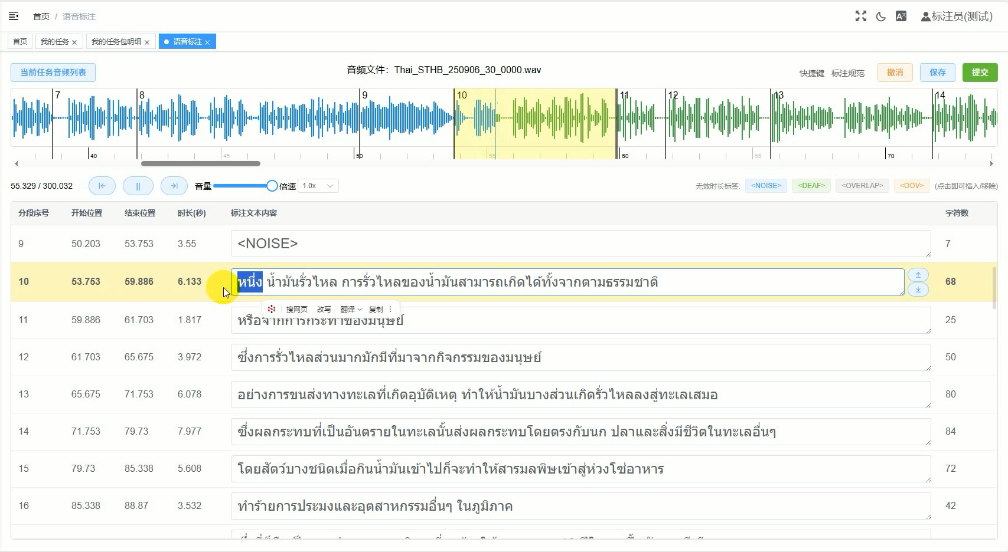Close the 语音标注 tab

(207, 42)
